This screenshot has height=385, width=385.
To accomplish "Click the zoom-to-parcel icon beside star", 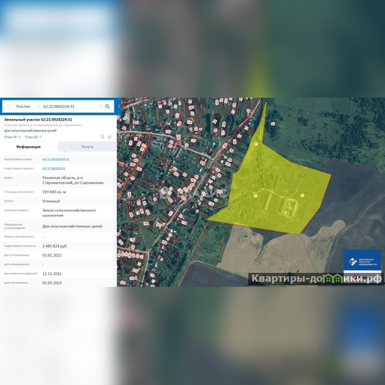I will (x=102, y=137).
